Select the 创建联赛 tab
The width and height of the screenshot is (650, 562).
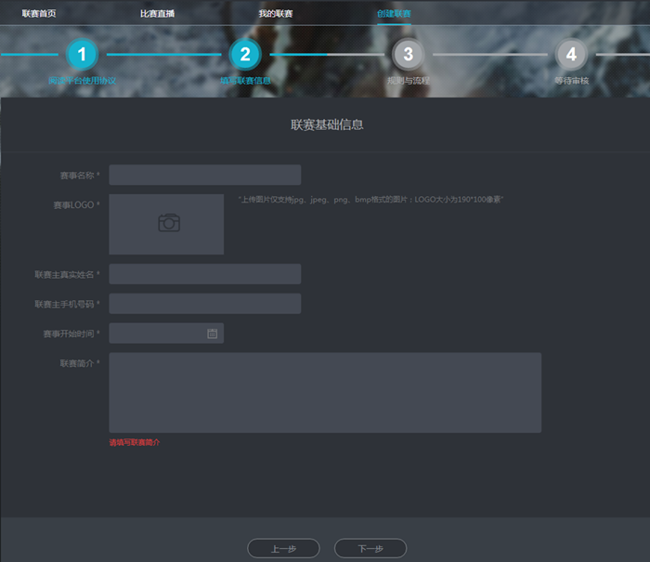click(x=394, y=14)
